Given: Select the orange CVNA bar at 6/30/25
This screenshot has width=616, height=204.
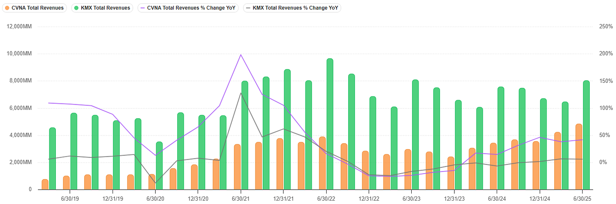Looking at the screenshot, I should 579,157.
